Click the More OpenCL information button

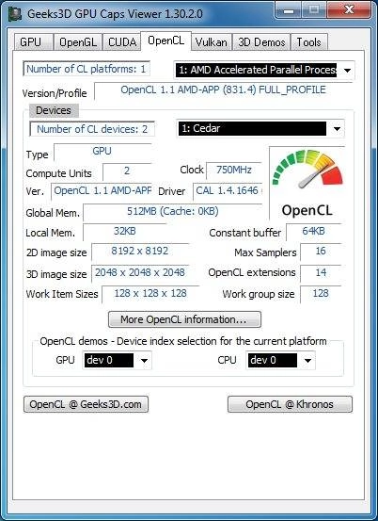tap(184, 319)
